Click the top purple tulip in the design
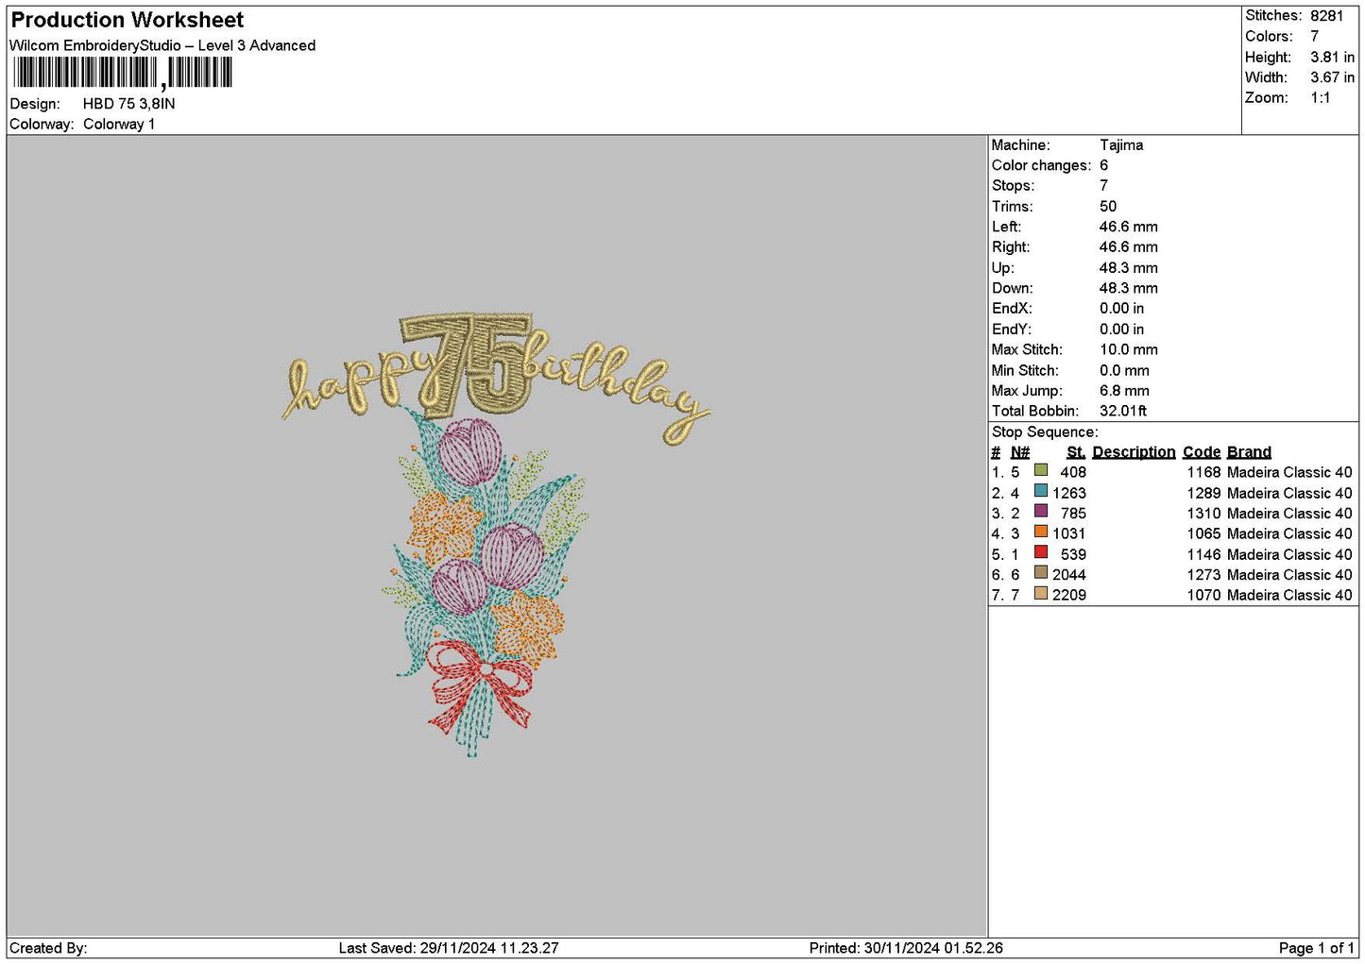The width and height of the screenshot is (1365, 964). pos(469,451)
